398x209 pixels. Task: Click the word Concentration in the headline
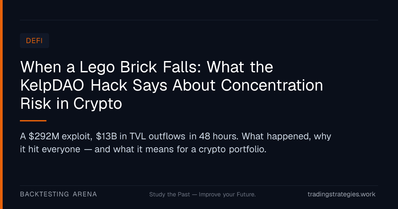[272, 86]
